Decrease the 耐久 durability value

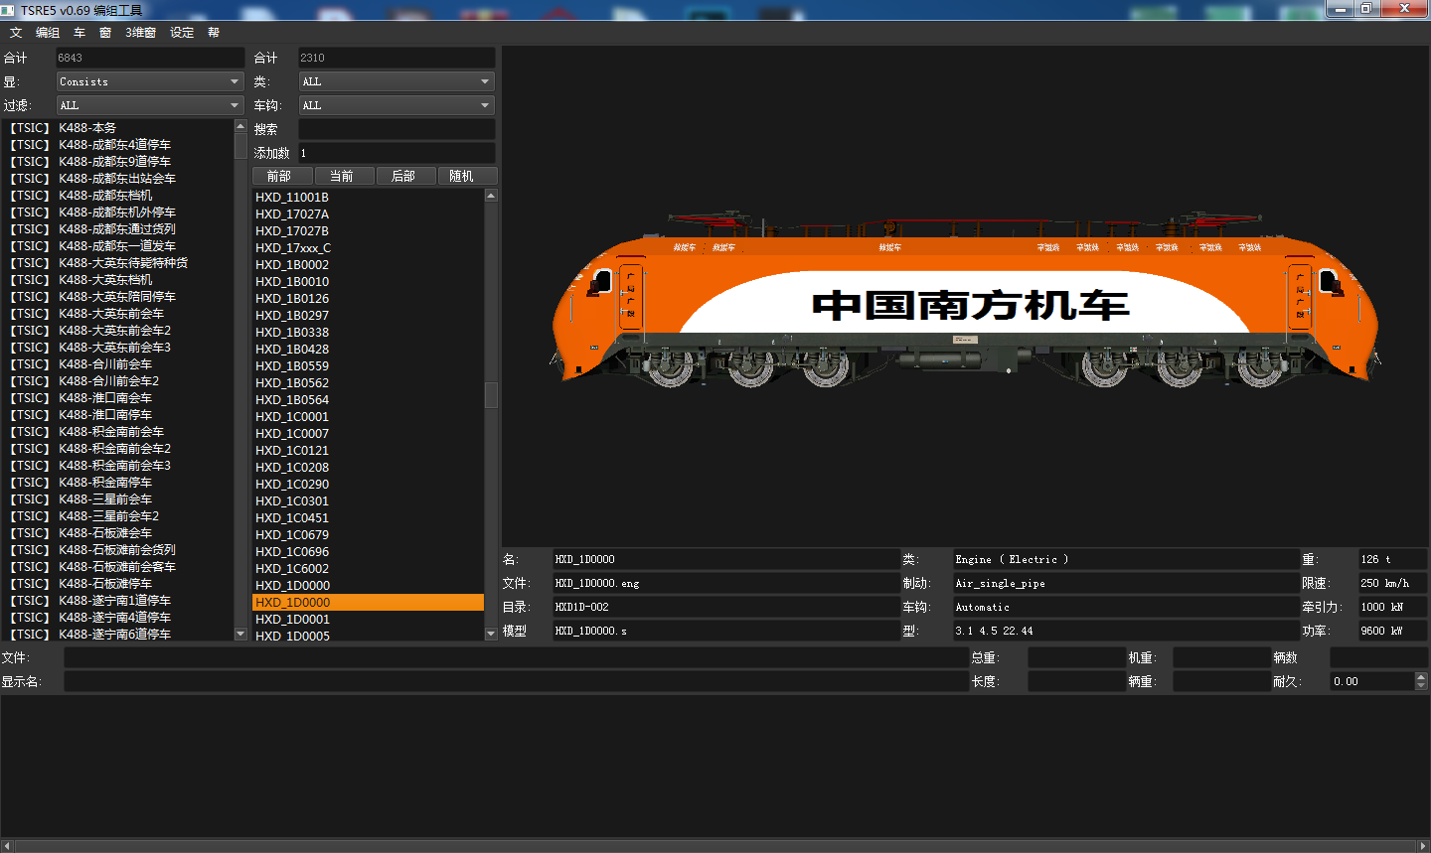click(1421, 686)
